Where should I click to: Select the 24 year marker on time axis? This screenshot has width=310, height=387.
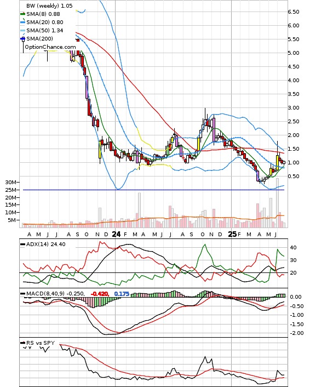tap(116, 234)
